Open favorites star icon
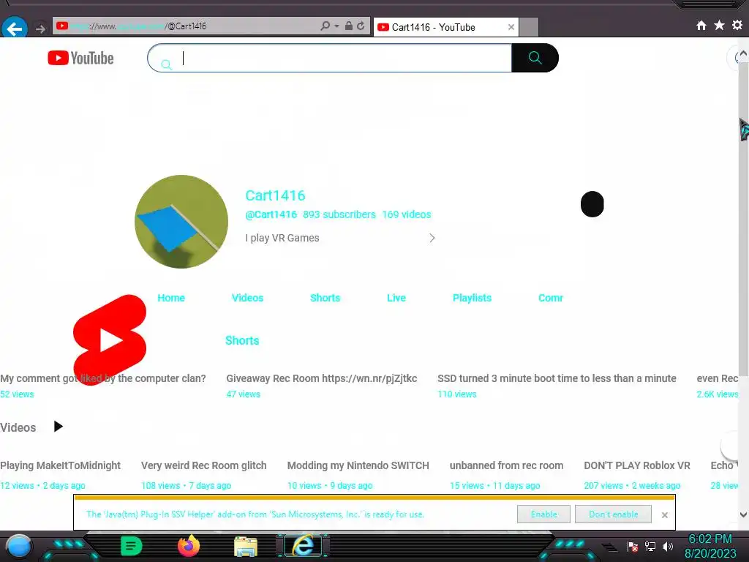The width and height of the screenshot is (749, 562). tap(720, 25)
